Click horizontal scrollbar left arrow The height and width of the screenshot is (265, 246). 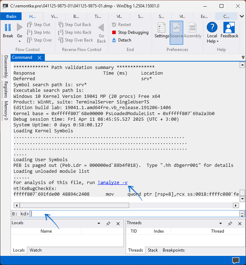pos(17,206)
